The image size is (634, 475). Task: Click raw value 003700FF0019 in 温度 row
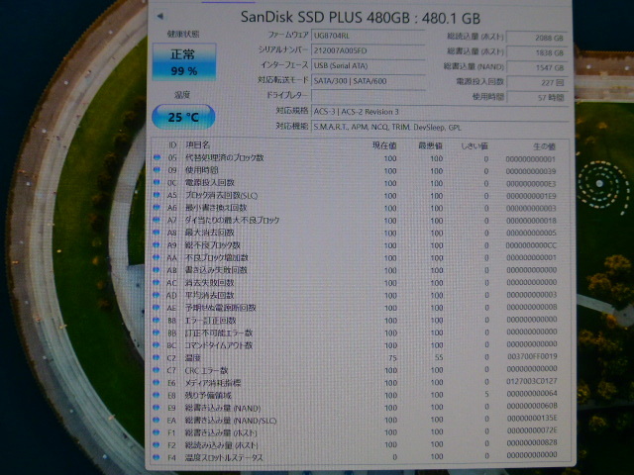coord(532,356)
